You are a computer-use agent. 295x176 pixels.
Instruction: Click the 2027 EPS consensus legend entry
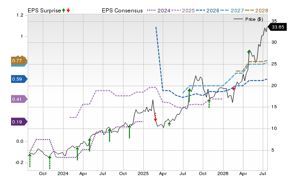tap(232, 11)
